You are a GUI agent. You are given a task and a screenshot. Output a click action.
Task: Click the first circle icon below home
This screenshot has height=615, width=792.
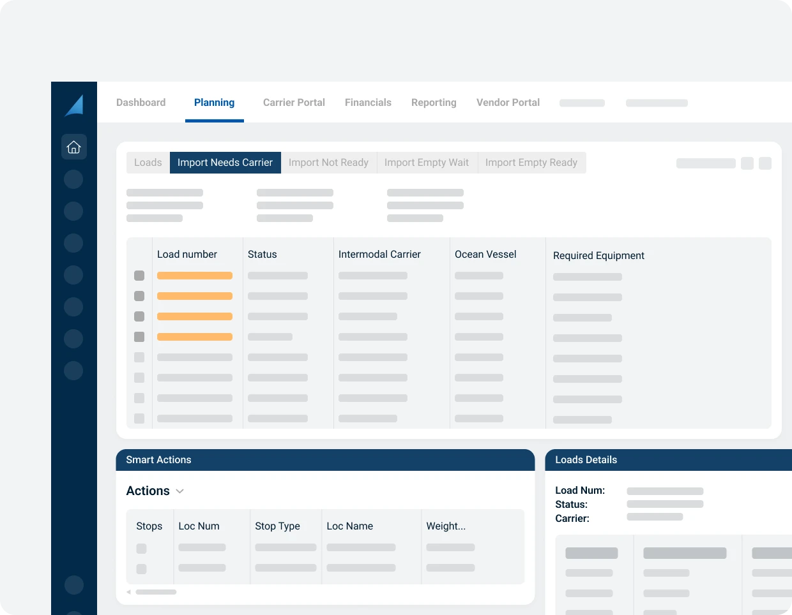(74, 179)
